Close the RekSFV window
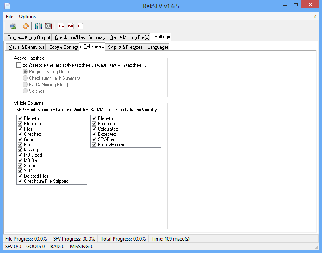The image size is (322, 253). click(310, 5)
